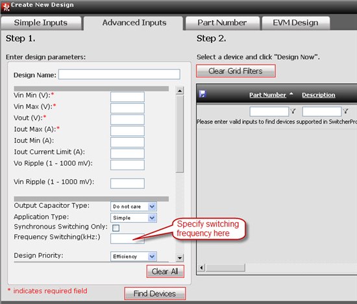This screenshot has width=357, height=304.
Task: Click the SwitcherPro app icon in title bar
Action: (5, 6)
